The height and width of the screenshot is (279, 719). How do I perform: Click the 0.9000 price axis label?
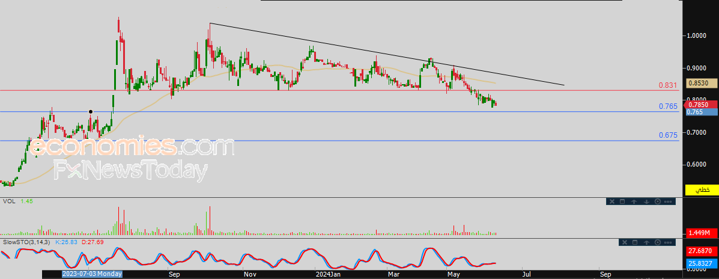pyautogui.click(x=697, y=68)
